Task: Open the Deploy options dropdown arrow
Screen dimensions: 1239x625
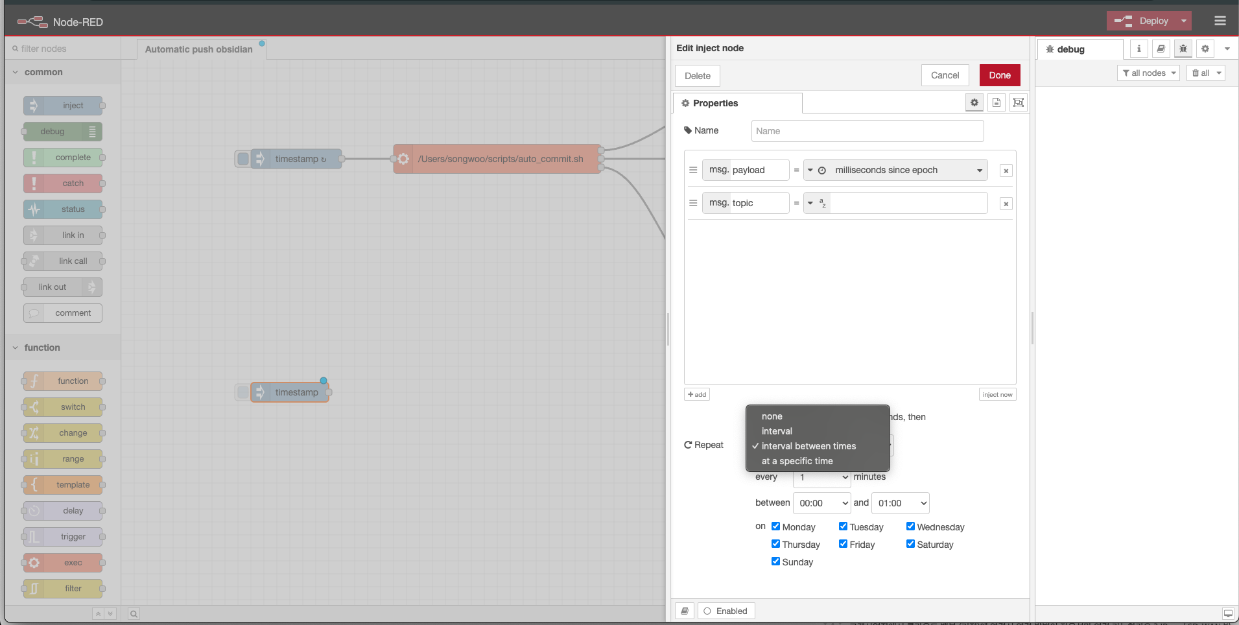Action: click(1183, 21)
